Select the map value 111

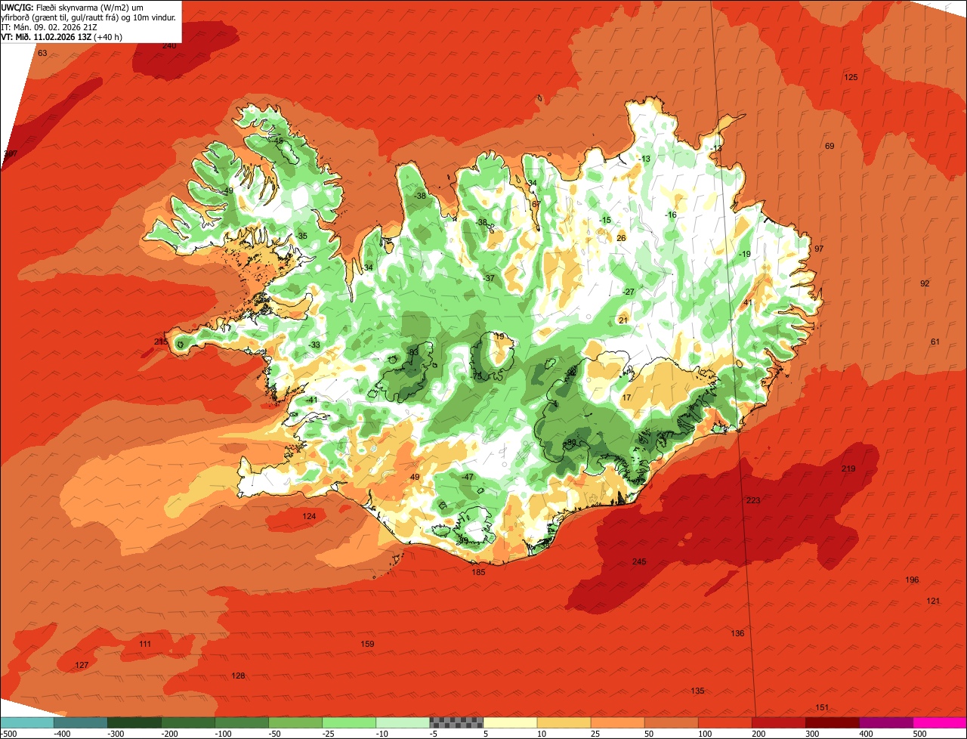tap(145, 644)
